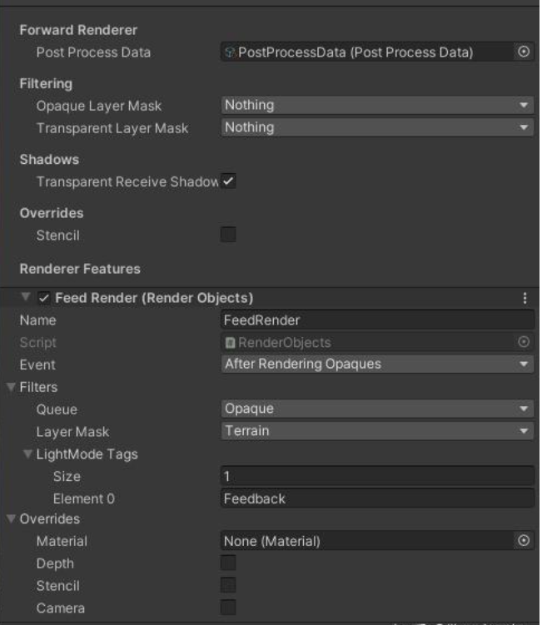Open object picker for Override Material field
542x625 pixels.
pyautogui.click(x=523, y=541)
